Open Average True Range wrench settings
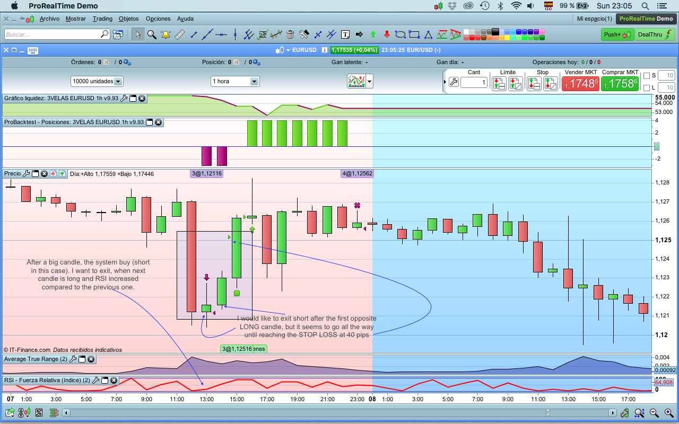 pos(73,359)
